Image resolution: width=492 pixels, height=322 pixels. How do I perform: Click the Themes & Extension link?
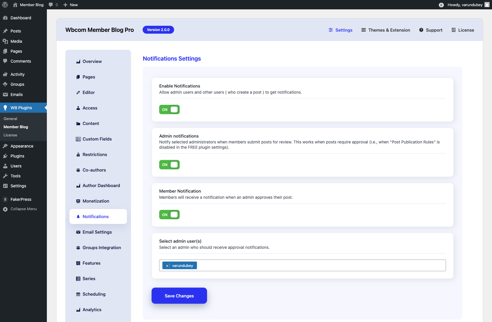(386, 30)
